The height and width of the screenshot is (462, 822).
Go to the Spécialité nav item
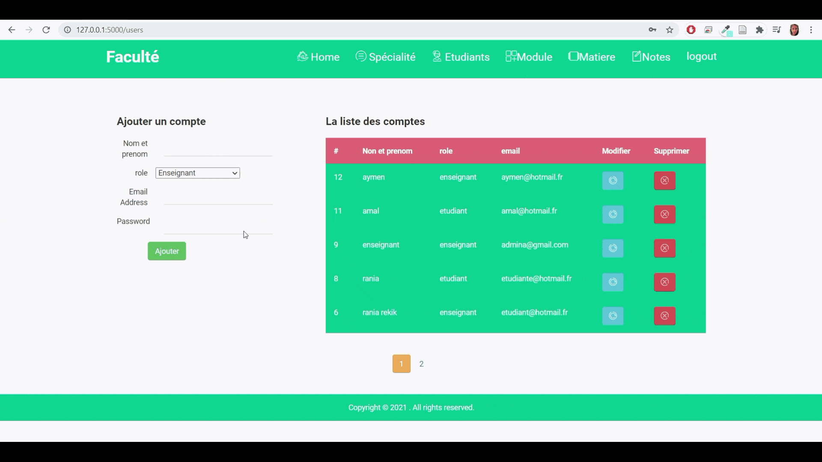385,57
